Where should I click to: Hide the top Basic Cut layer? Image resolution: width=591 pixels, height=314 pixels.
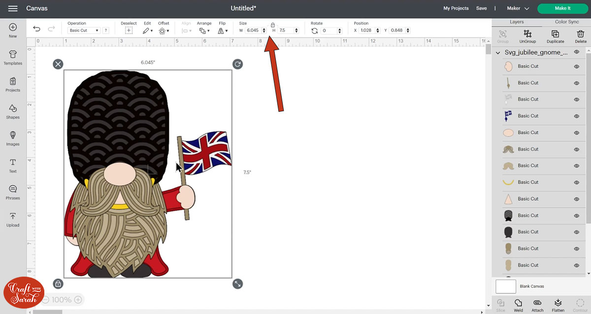[x=576, y=66]
